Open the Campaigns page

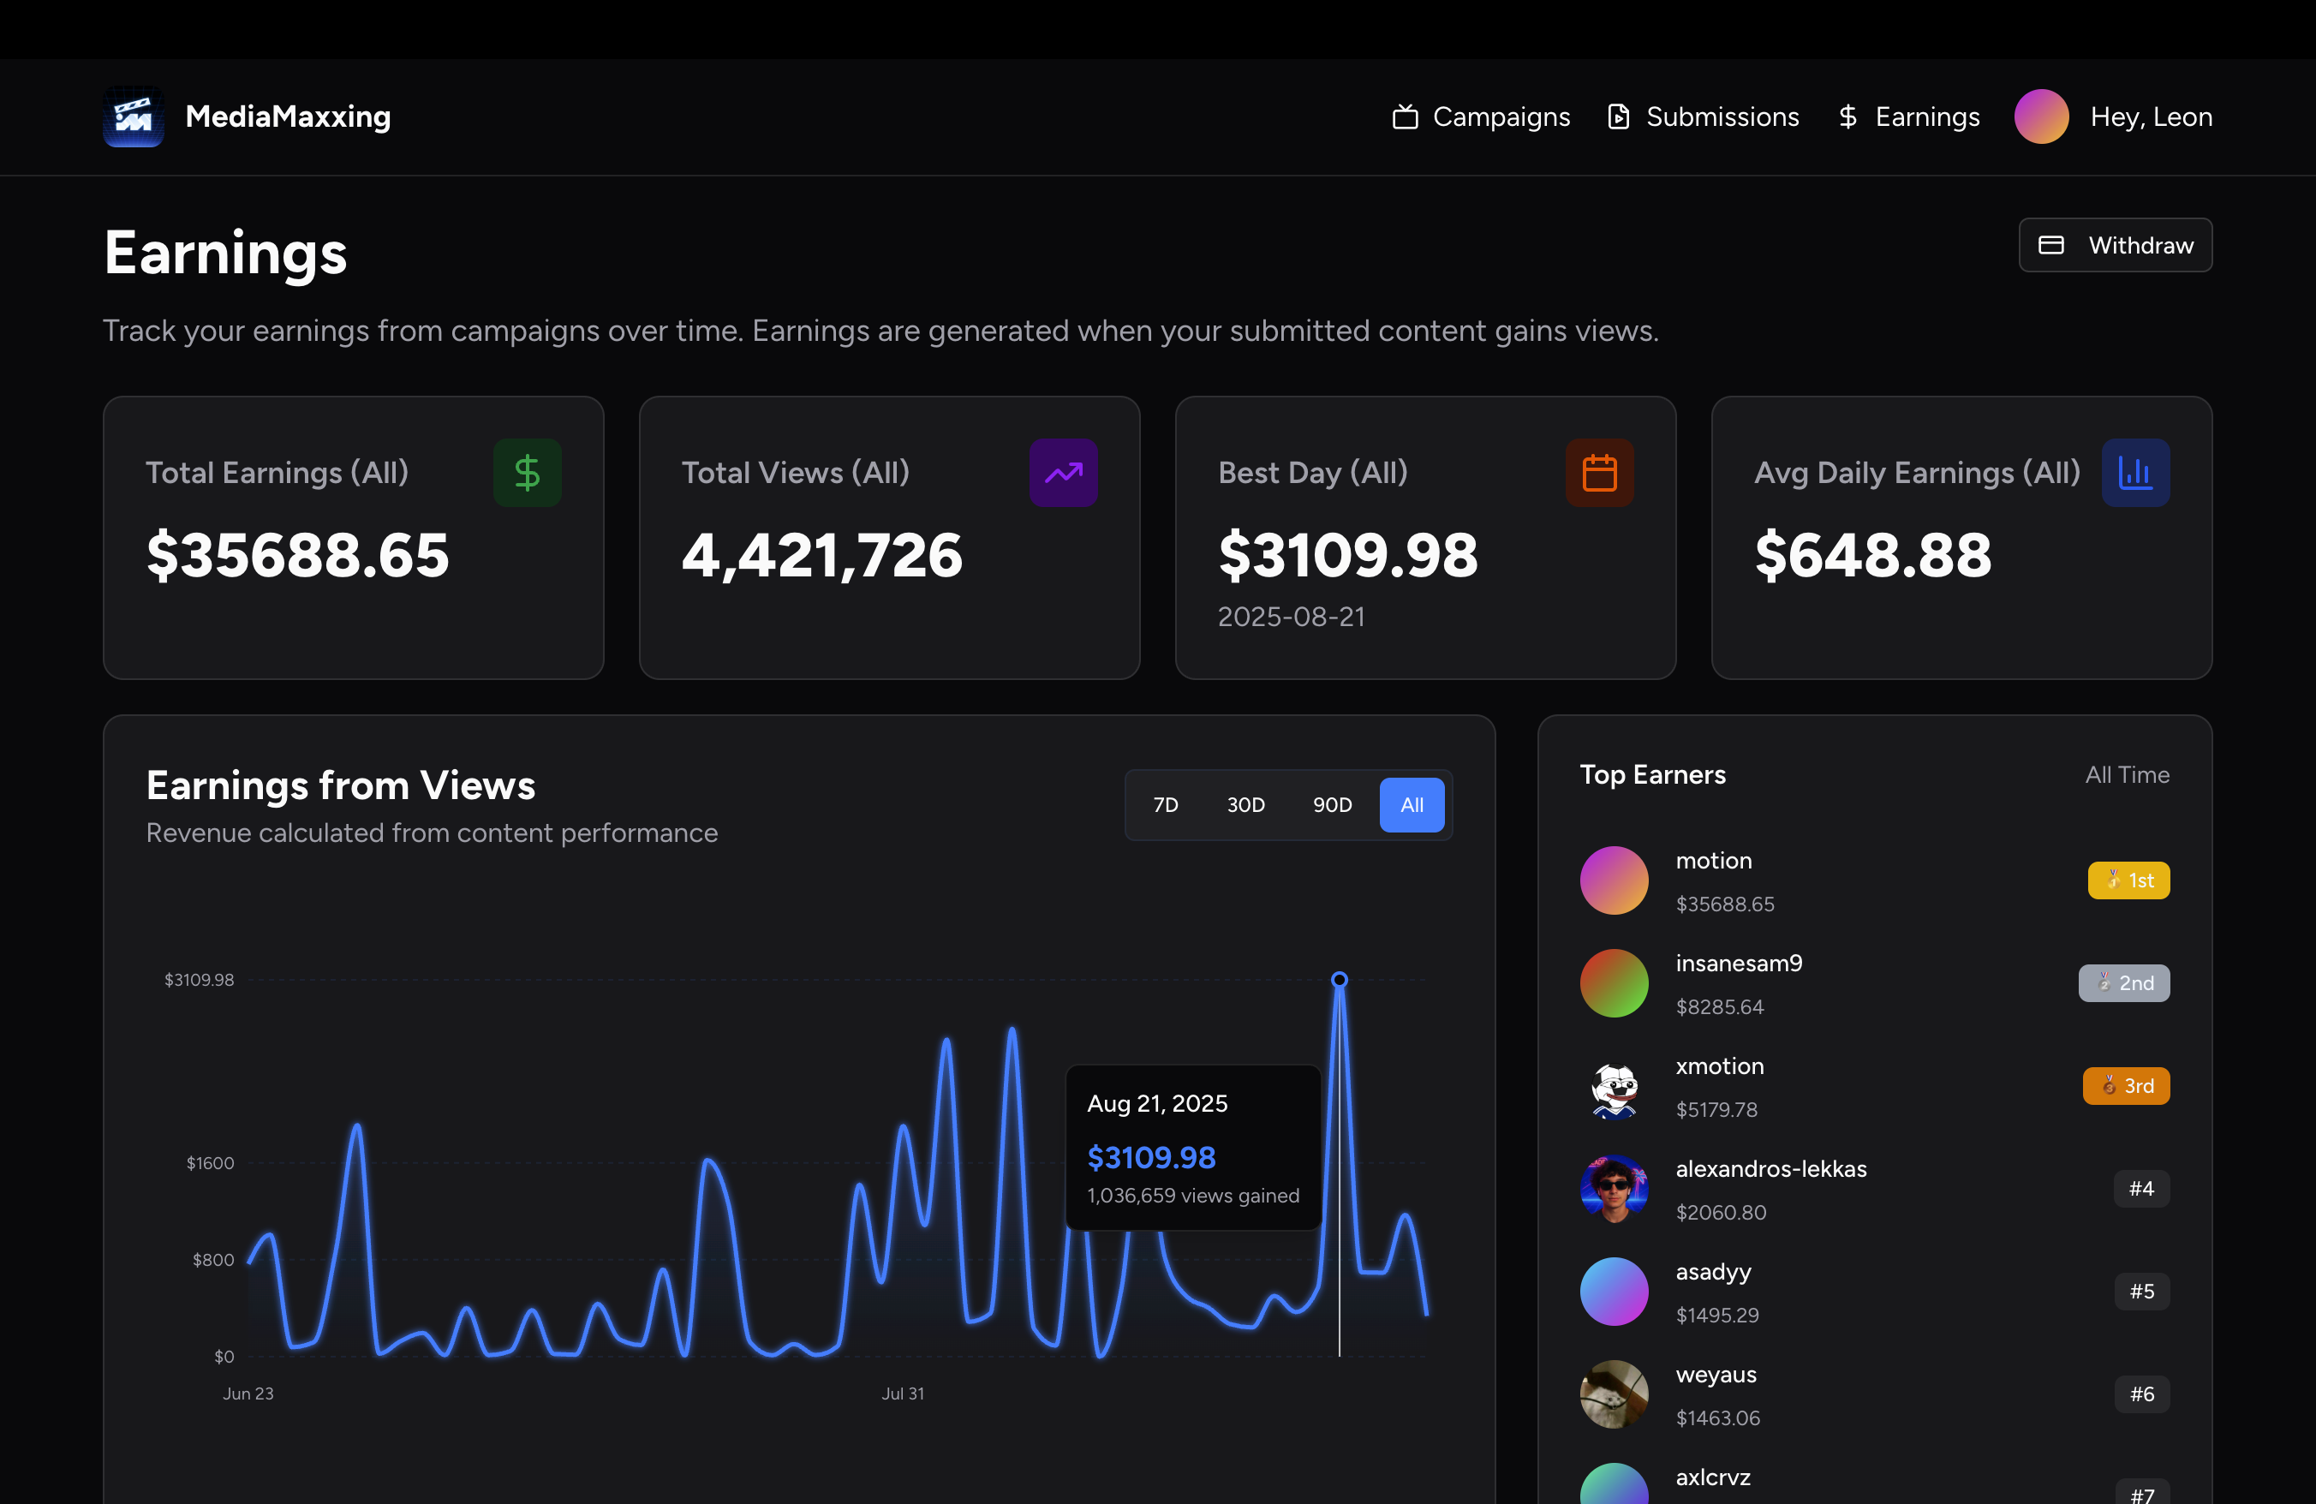click(x=1481, y=116)
